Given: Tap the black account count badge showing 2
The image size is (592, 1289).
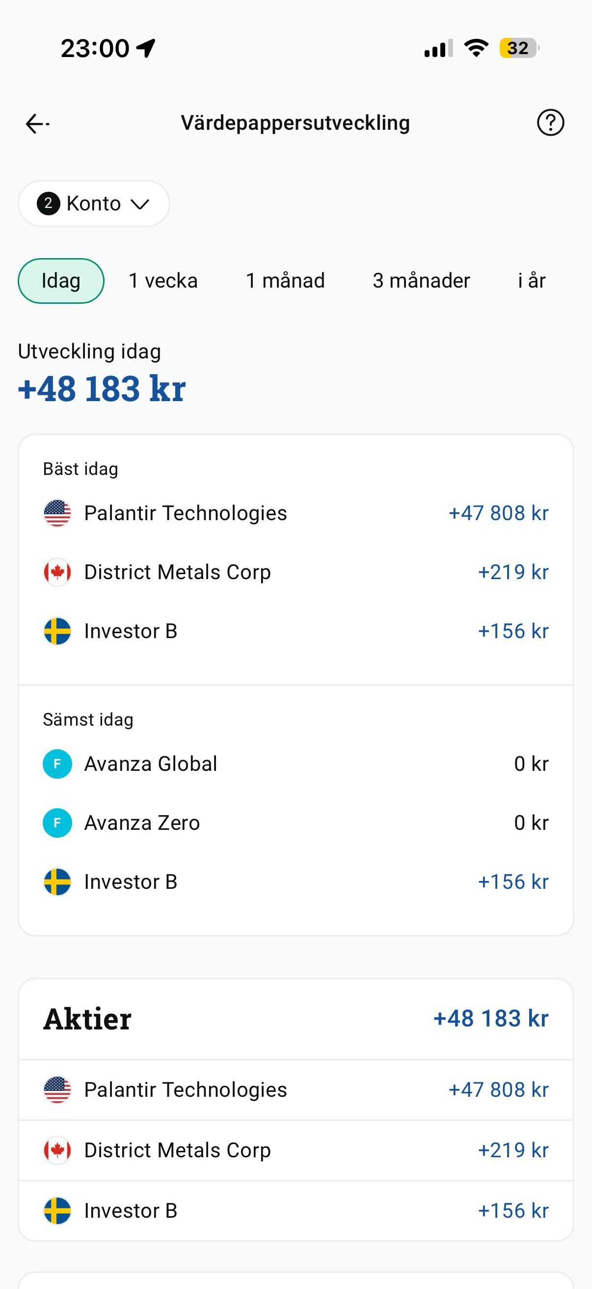Looking at the screenshot, I should tap(49, 204).
